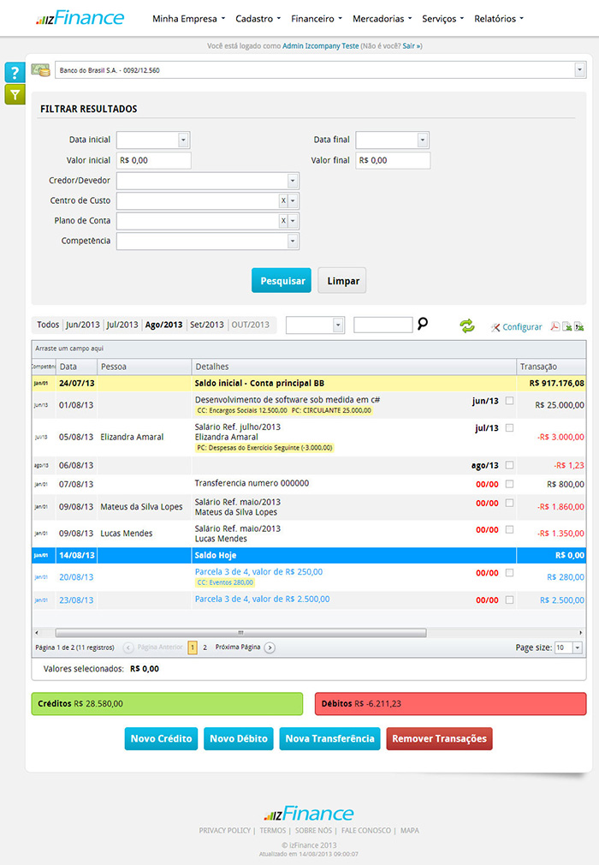Open the Financeiro menu
The image size is (599, 865).
coord(316,18)
